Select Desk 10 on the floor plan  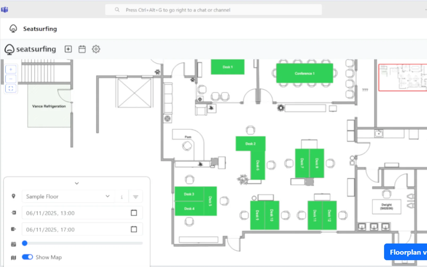272,215
